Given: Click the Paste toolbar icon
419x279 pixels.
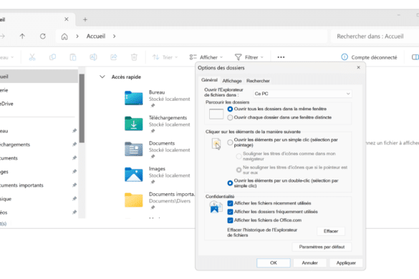Looking at the screenshot, I should click(73, 57).
